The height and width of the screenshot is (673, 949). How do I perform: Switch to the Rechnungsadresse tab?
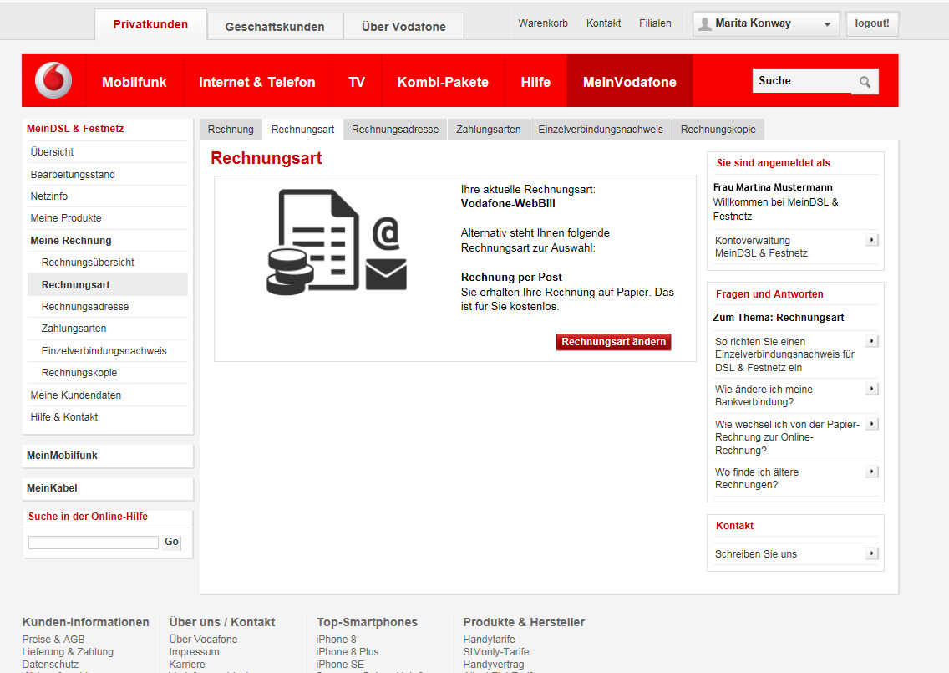pos(393,129)
